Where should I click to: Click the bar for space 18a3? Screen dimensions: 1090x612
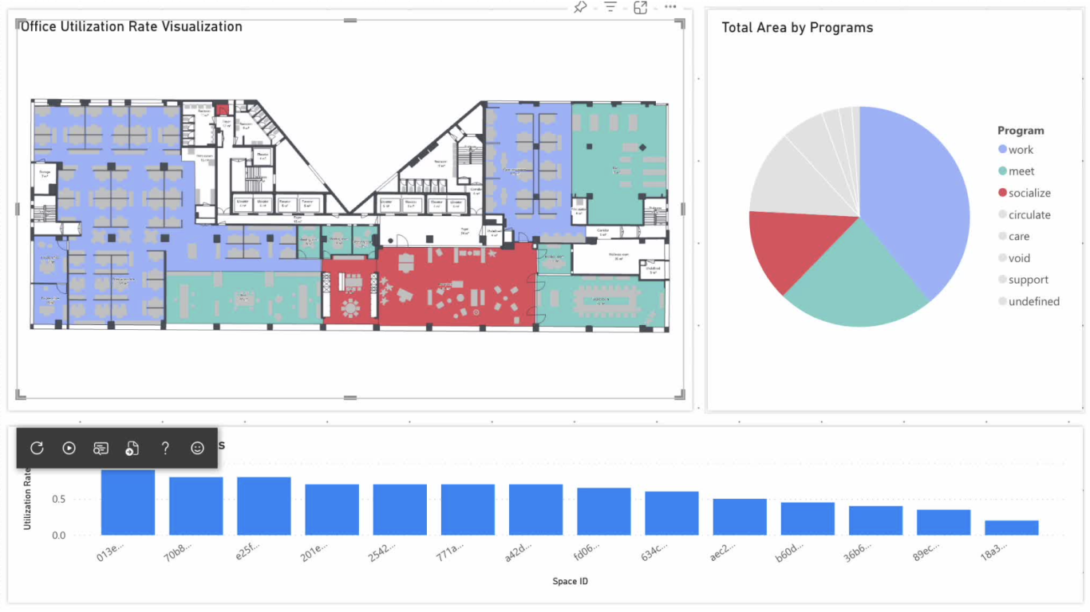click(1012, 528)
